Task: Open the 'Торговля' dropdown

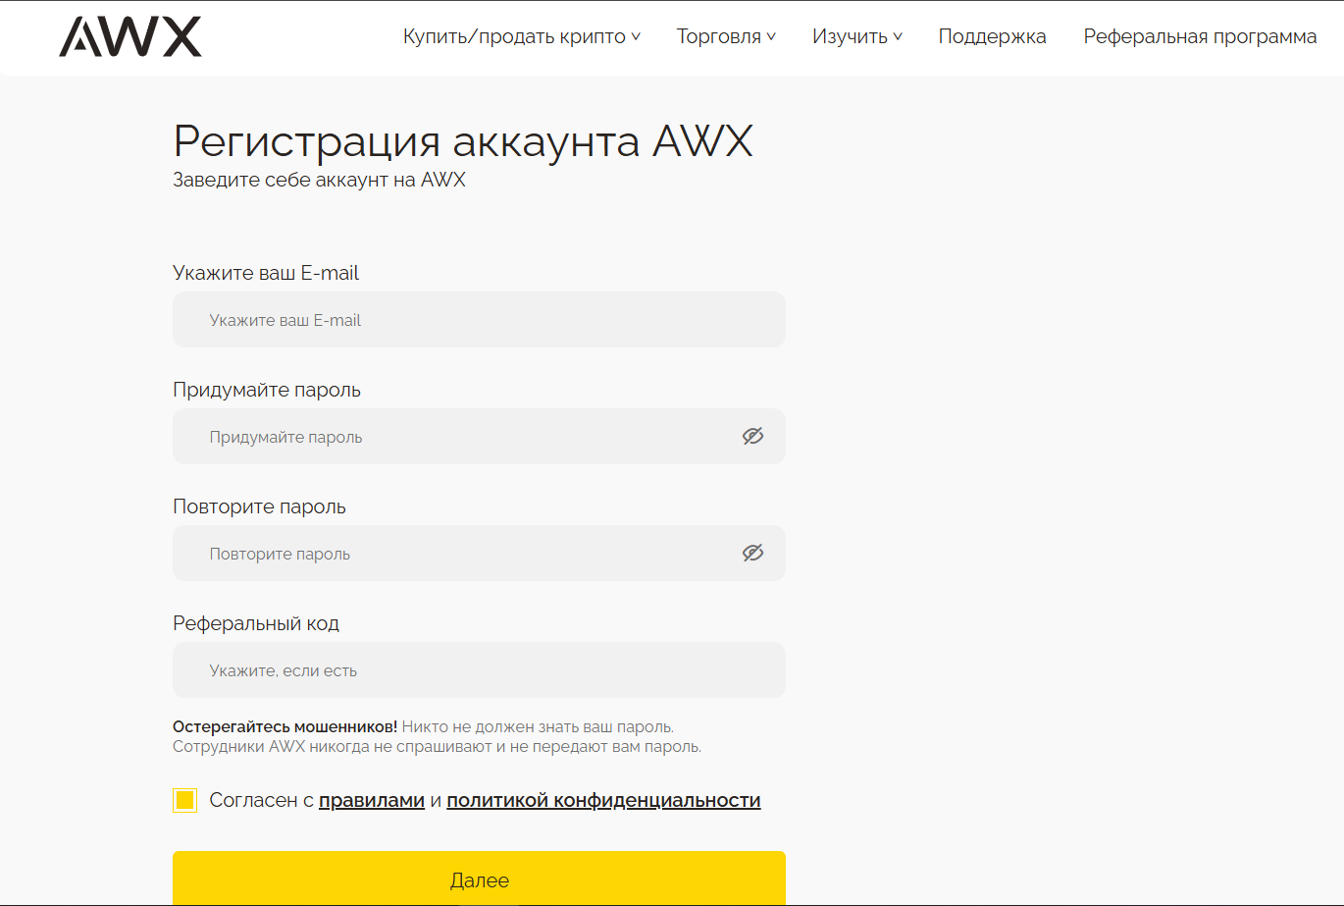Action: point(726,37)
